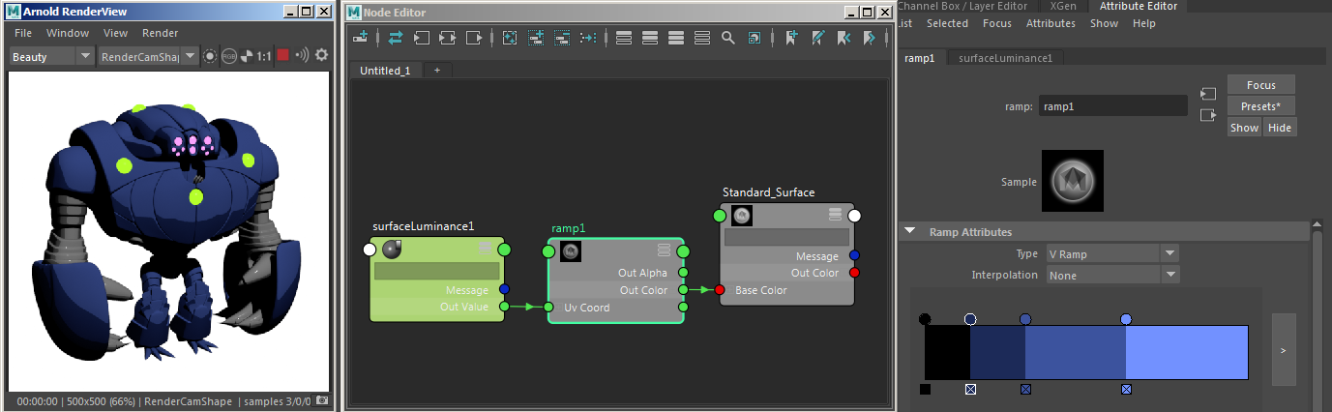The width and height of the screenshot is (1332, 412).
Task: Open the Render menu in Arnold RenderView
Action: pos(160,33)
